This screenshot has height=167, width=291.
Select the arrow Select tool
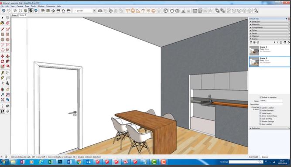tap(3, 18)
